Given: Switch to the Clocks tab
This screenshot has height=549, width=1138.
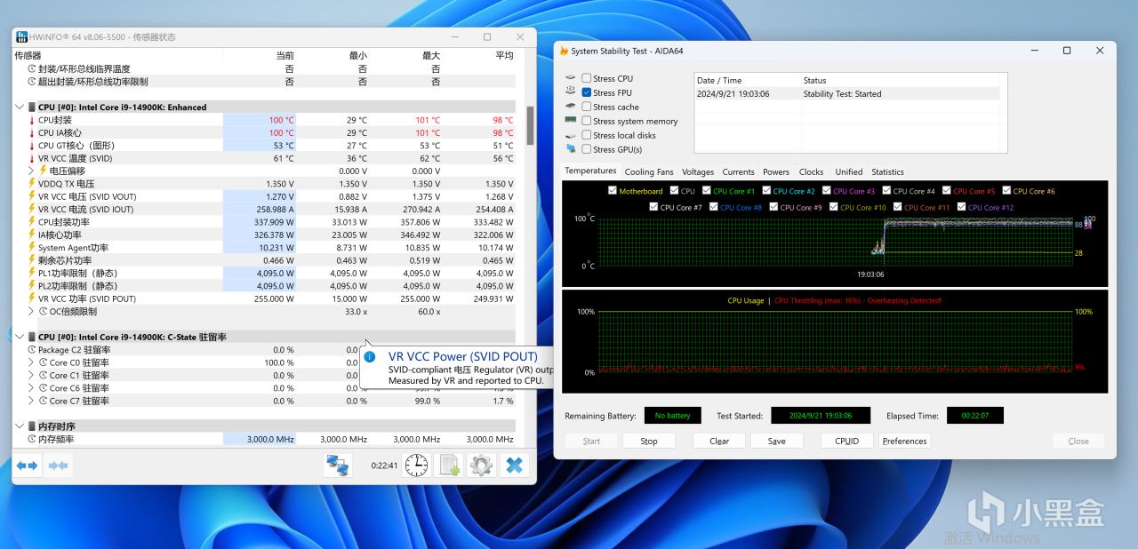Looking at the screenshot, I should [x=811, y=172].
